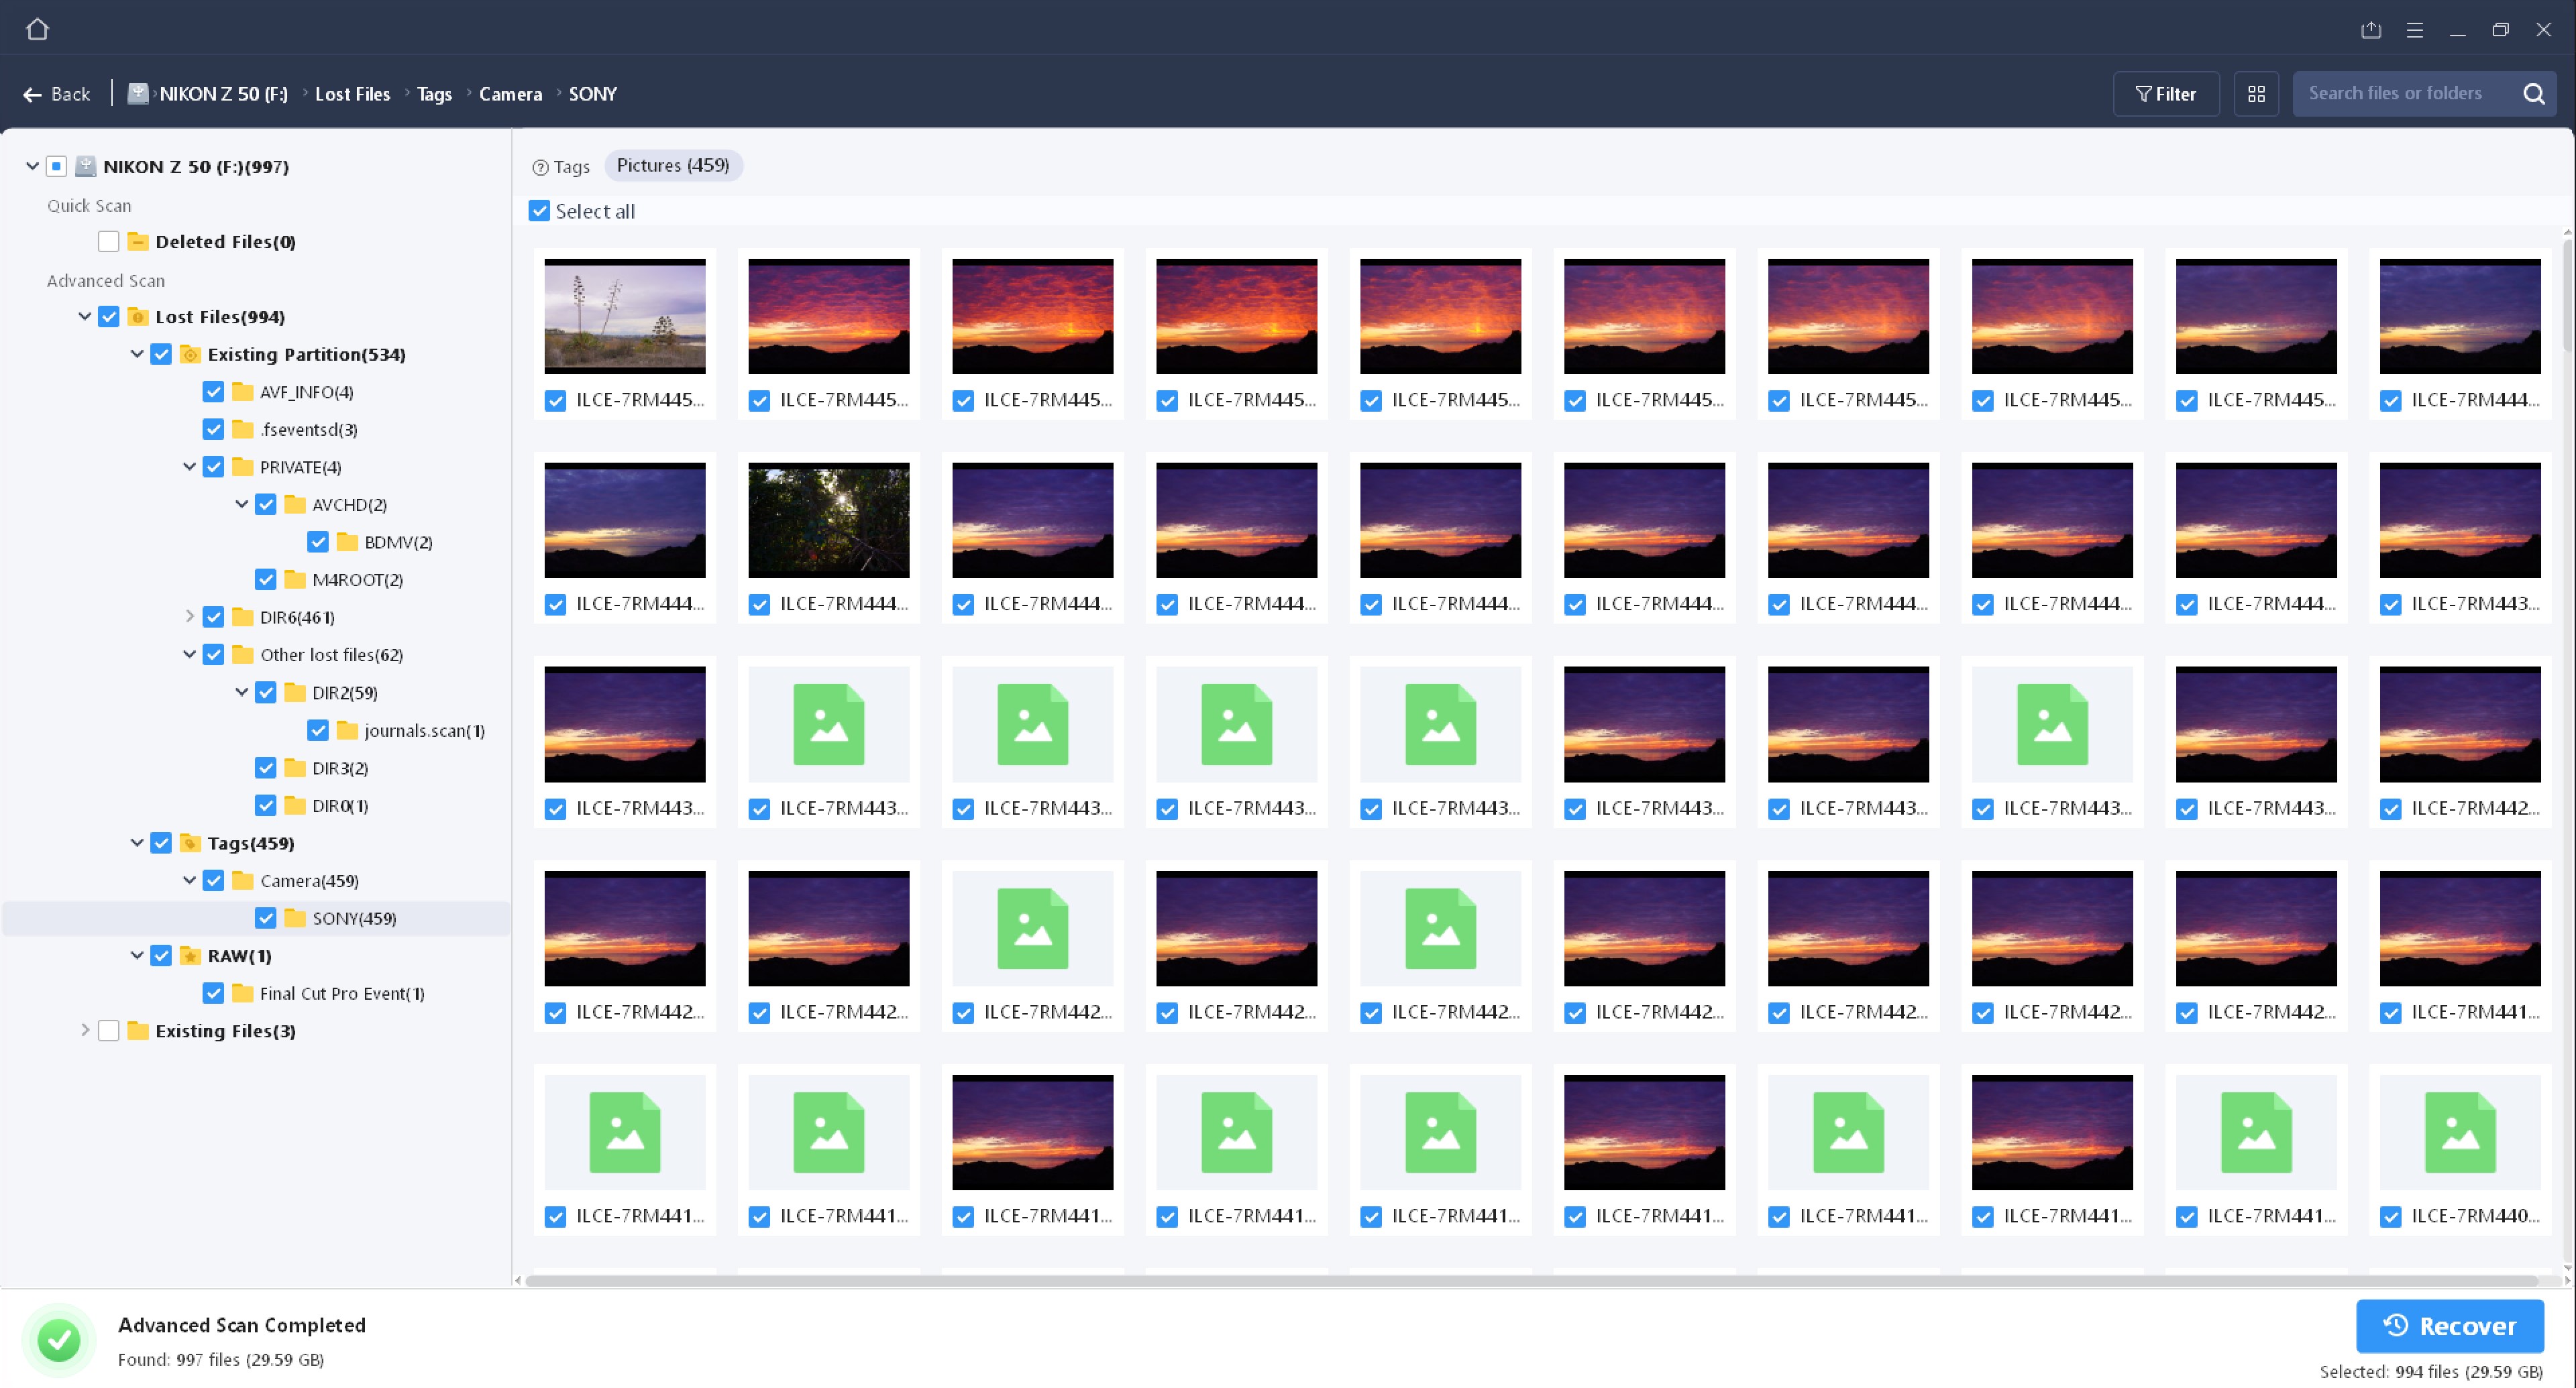The image size is (2576, 1388).
Task: Uncheck the Final Cut Pro Event(1) checkbox
Action: coord(213,992)
